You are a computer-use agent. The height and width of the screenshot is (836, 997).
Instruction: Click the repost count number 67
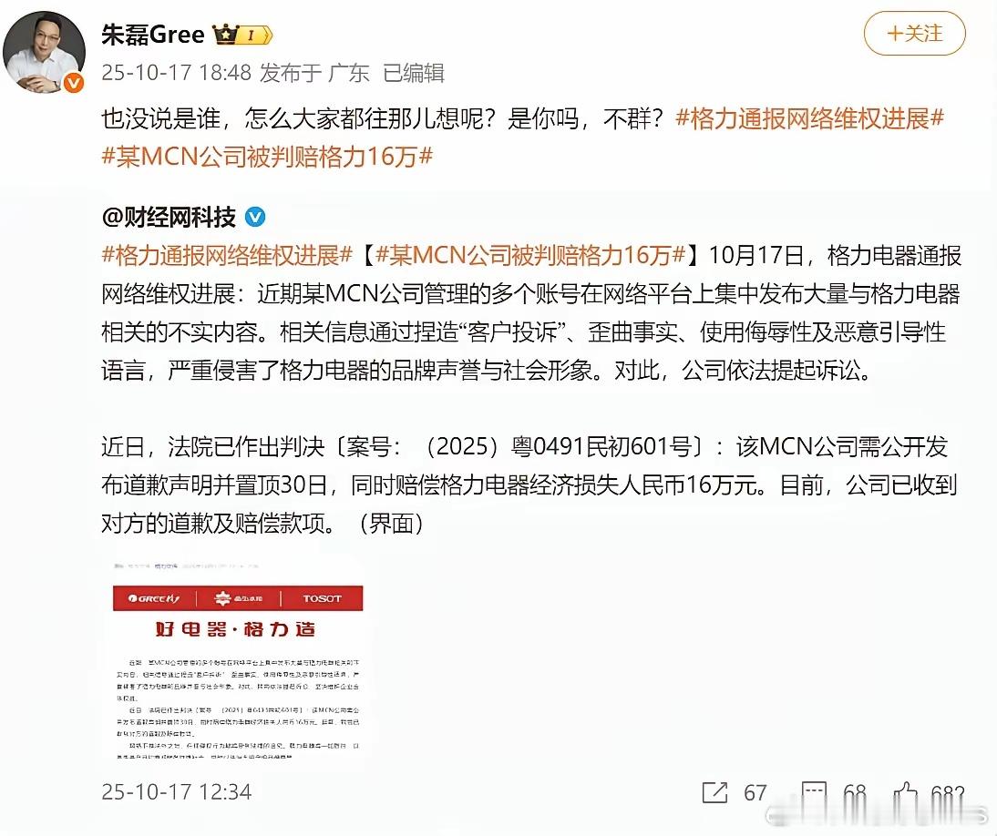tap(755, 792)
